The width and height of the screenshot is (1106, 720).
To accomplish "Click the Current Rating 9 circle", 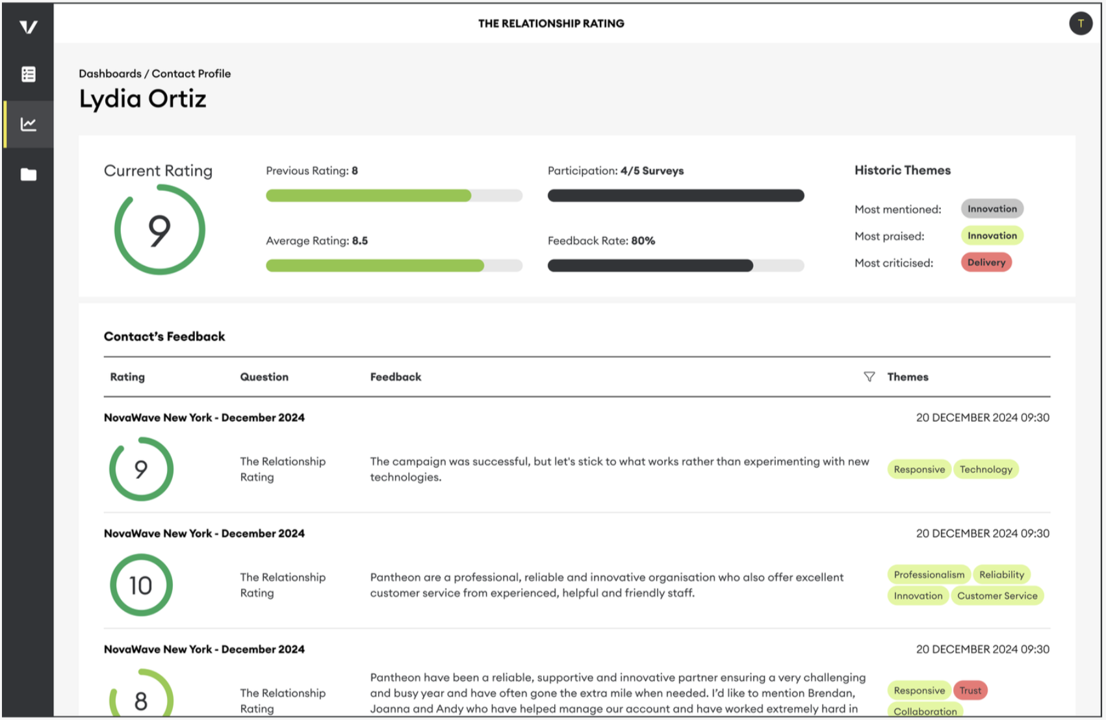I will (x=159, y=230).
